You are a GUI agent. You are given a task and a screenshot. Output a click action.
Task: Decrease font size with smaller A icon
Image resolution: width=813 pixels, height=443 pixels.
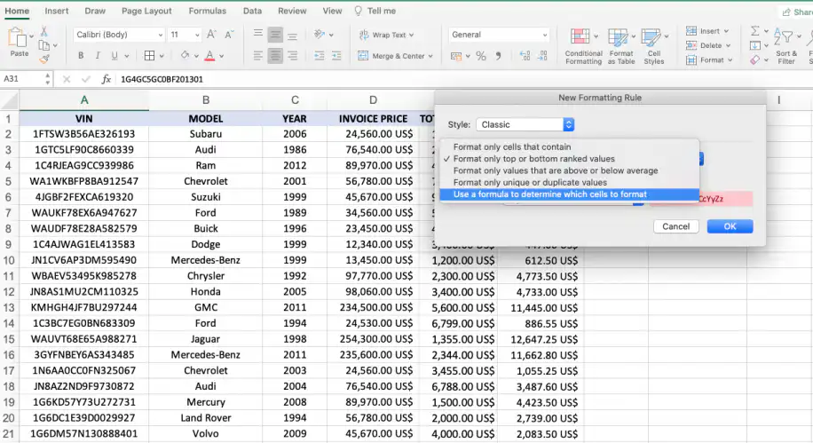[x=229, y=35]
